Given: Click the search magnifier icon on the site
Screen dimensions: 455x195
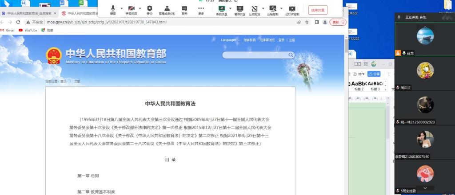Looking at the screenshot, I should [x=291, y=55].
